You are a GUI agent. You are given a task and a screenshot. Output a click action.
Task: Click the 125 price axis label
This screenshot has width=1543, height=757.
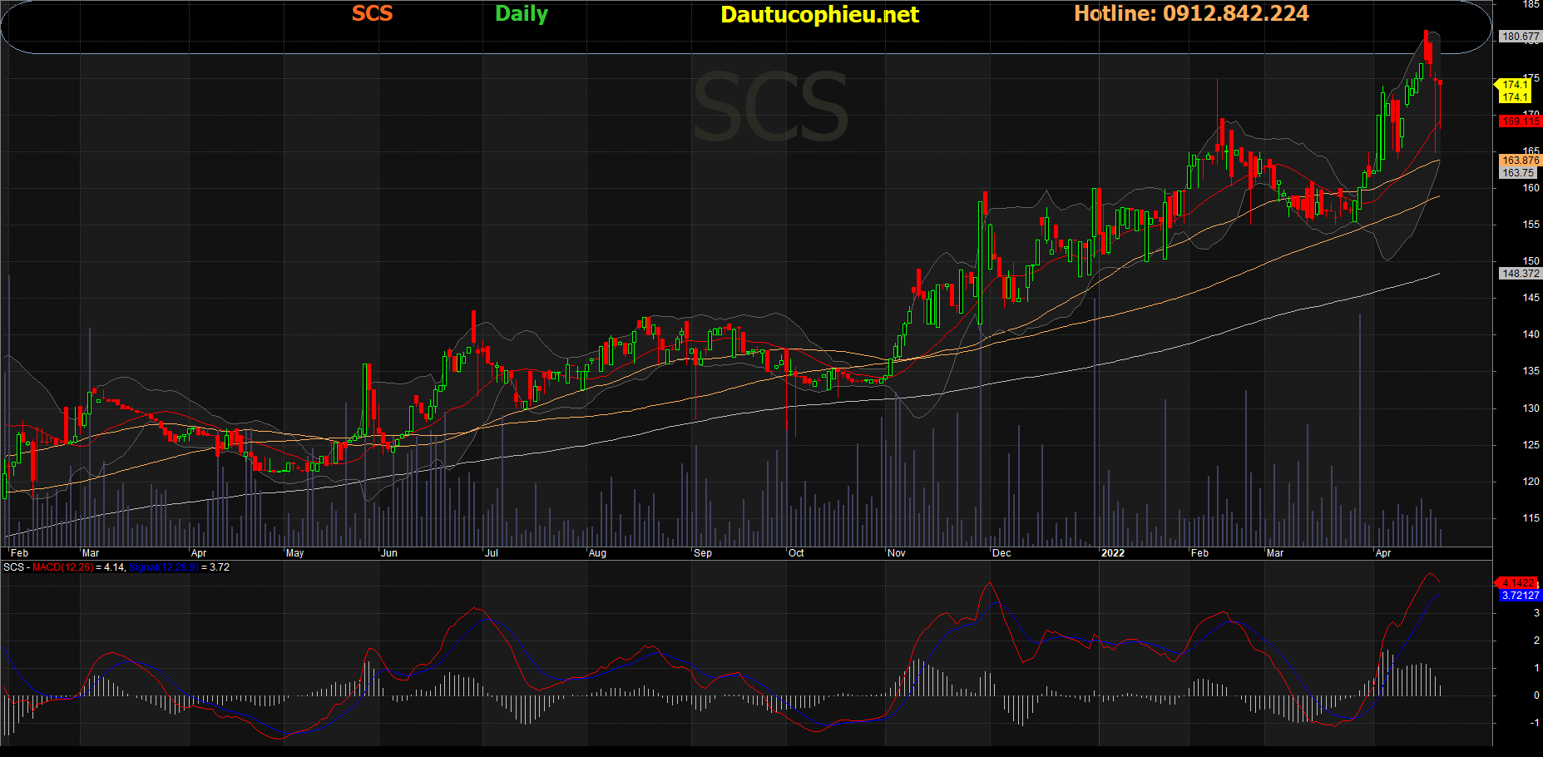click(x=1531, y=445)
